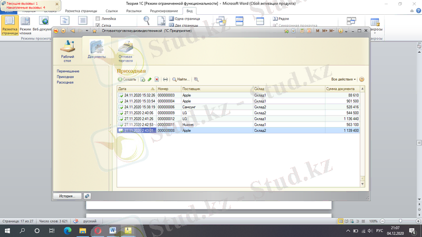
Task: Open the 1C favorites star
Action: (94, 31)
